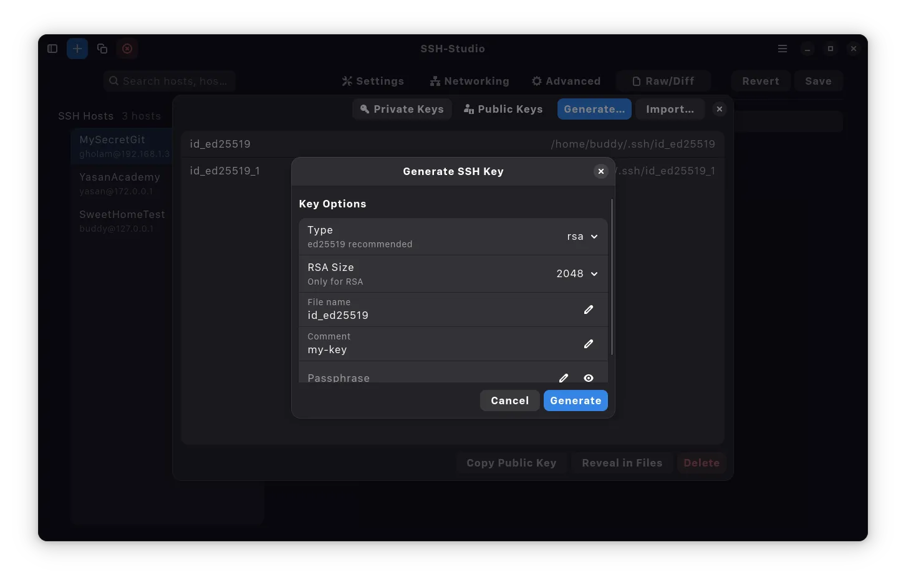The height and width of the screenshot is (583, 906).
Task: Open the key Type dropdown showing rsa
Action: (x=582, y=237)
